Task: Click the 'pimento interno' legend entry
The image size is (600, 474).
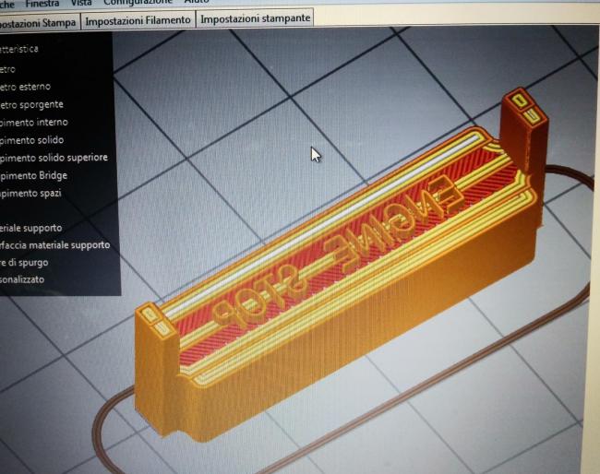Action: 34,123
